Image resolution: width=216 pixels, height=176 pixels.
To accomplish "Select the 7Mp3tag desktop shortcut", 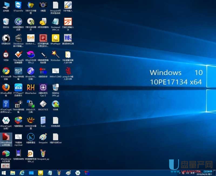I will pyautogui.click(x=18, y=57).
